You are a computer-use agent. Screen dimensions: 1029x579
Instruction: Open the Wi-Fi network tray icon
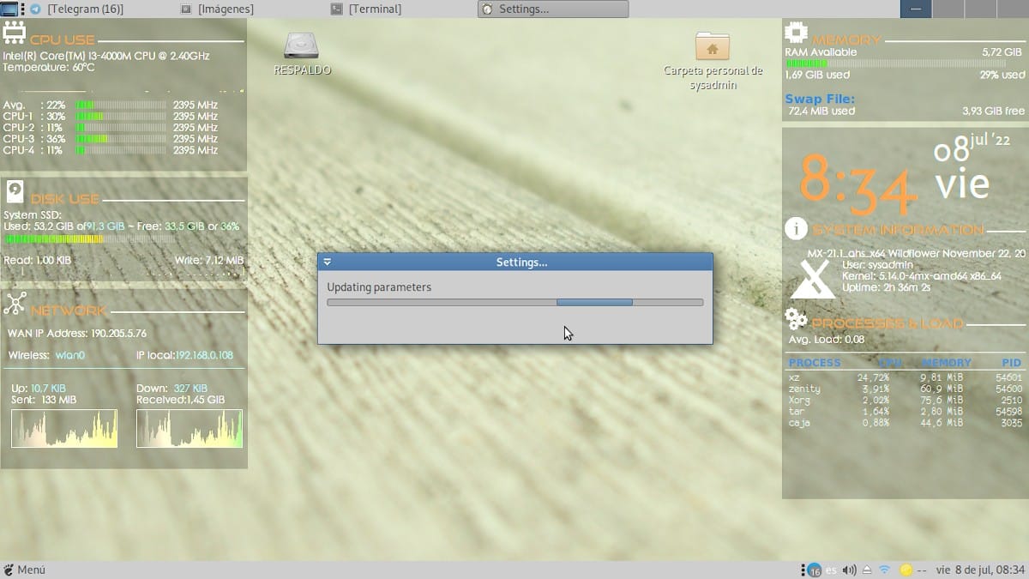coord(885,570)
